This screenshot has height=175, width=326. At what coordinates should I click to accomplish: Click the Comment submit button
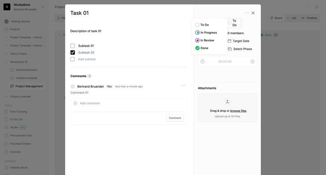[x=175, y=118]
